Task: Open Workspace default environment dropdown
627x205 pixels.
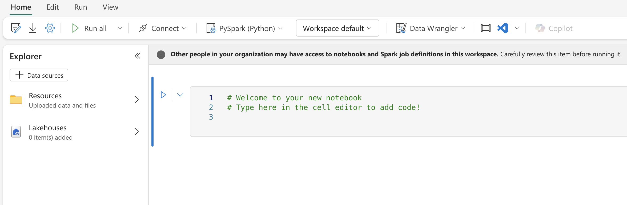Action: click(x=337, y=28)
